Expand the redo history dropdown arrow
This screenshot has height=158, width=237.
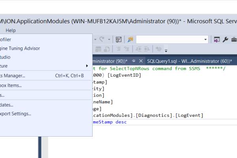(x=109, y=39)
